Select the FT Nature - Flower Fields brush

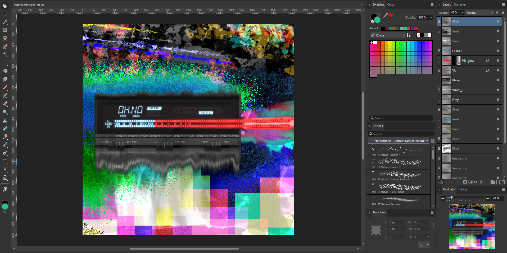(x=399, y=188)
